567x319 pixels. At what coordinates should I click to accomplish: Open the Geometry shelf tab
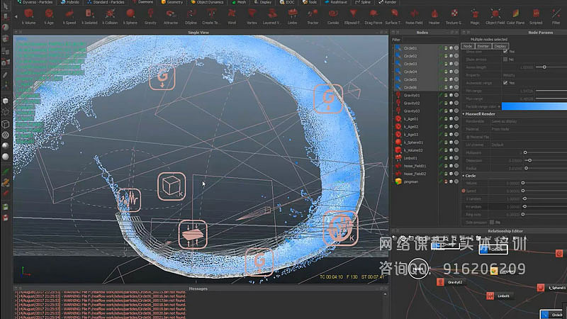172,2
